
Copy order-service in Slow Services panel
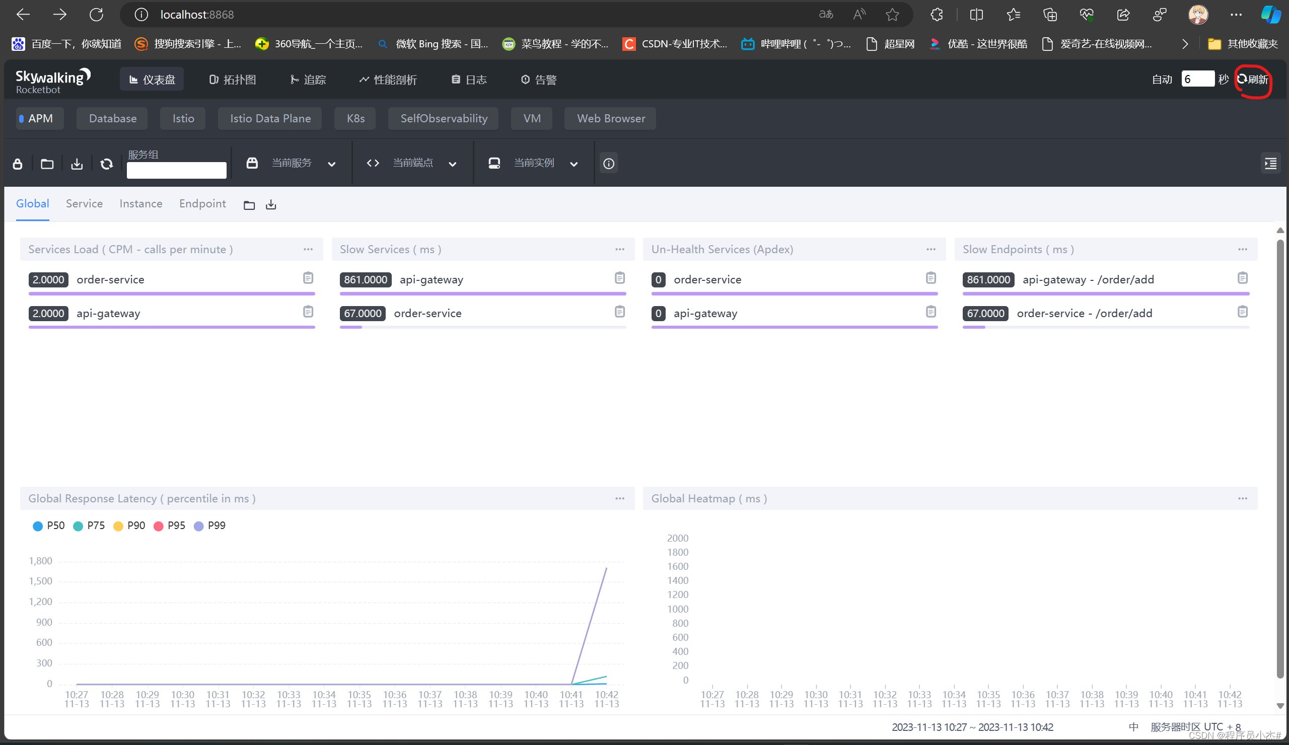619,312
